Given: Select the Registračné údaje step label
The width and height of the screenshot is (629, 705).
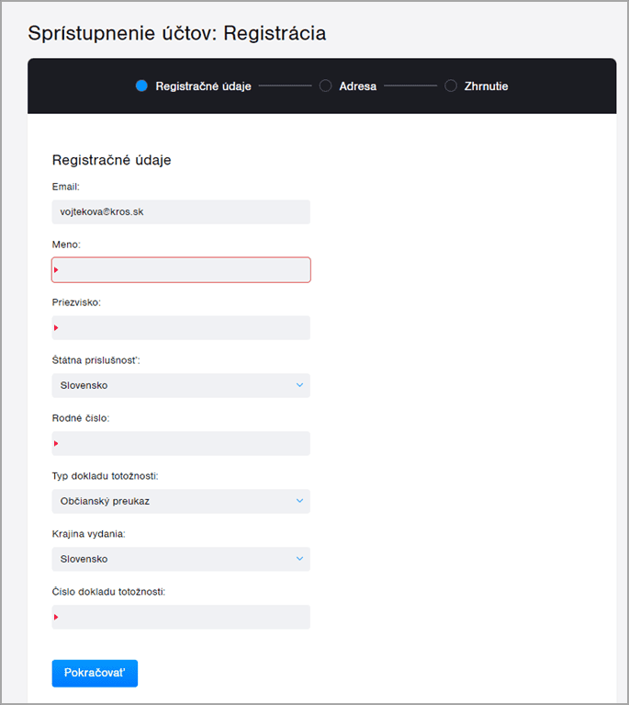Looking at the screenshot, I should [203, 86].
